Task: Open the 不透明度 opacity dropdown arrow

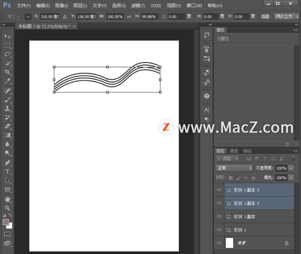Action: point(291,168)
